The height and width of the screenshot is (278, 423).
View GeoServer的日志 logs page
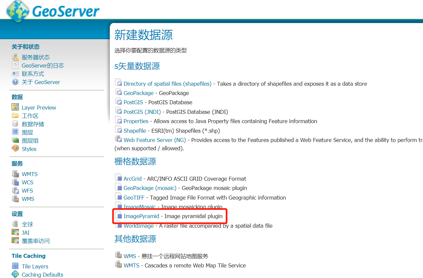click(38, 65)
